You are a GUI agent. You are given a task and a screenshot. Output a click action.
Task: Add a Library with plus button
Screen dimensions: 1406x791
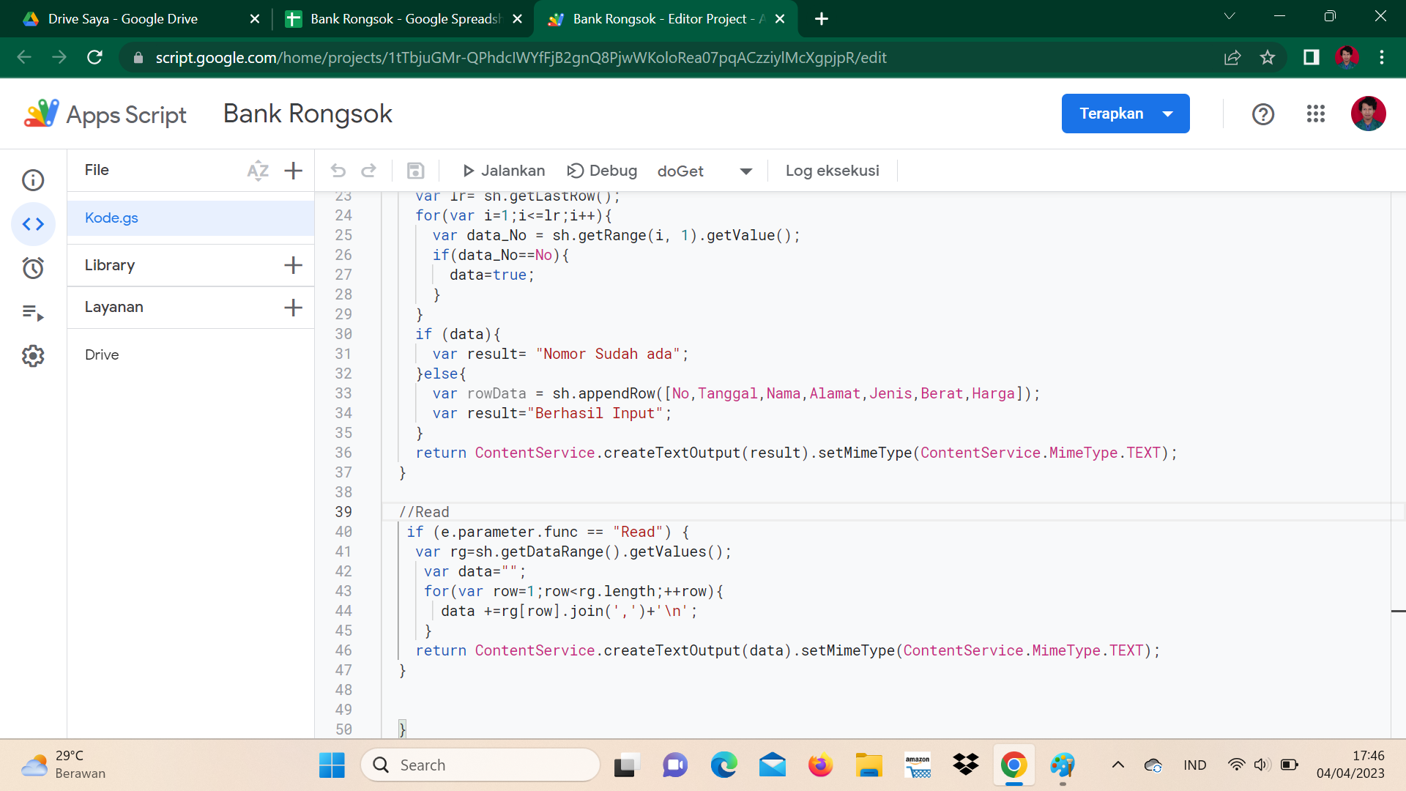(293, 265)
